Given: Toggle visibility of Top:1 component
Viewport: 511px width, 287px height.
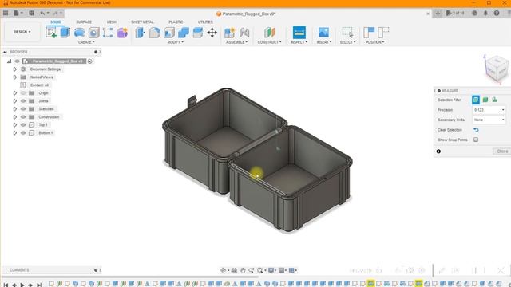Looking at the screenshot, I should (23, 125).
